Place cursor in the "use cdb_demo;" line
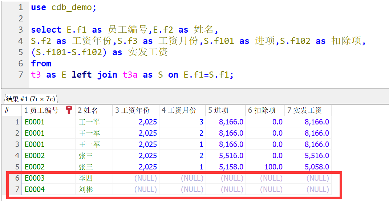Image resolution: width=389 pixels, height=201 pixels. (x=64, y=7)
